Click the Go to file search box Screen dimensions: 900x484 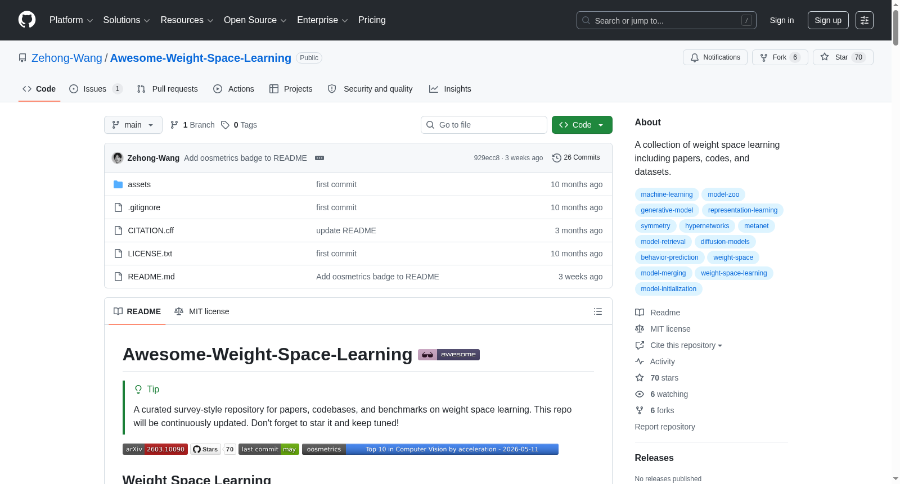[484, 125]
